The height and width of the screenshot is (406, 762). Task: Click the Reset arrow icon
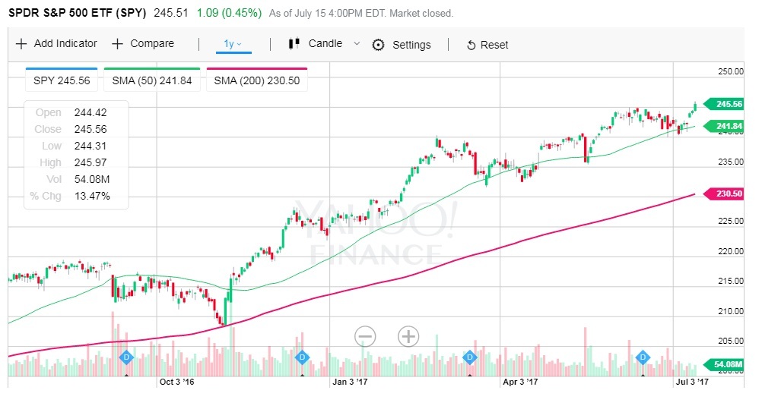(x=471, y=46)
